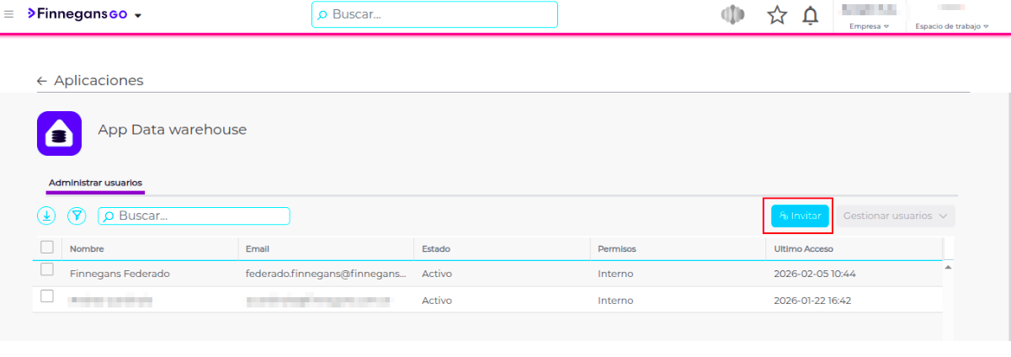Open the Empresa dropdown

(870, 26)
